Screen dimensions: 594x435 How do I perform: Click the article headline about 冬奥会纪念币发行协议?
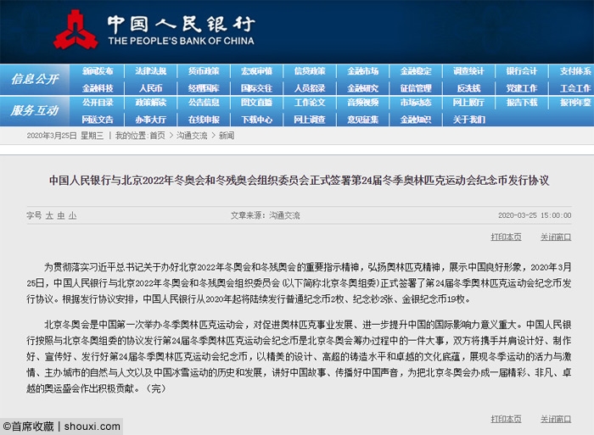[x=299, y=181]
